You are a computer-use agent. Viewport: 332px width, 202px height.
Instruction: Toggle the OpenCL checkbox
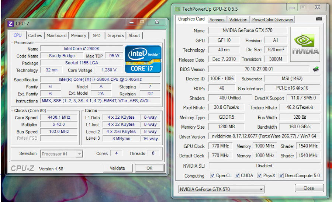[x=212, y=175]
